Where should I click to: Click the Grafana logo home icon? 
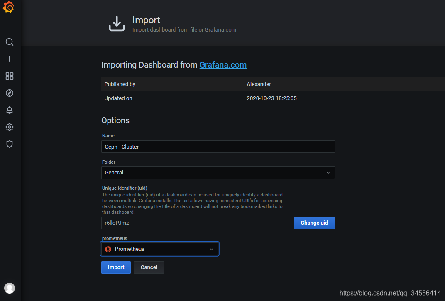tap(9, 7)
